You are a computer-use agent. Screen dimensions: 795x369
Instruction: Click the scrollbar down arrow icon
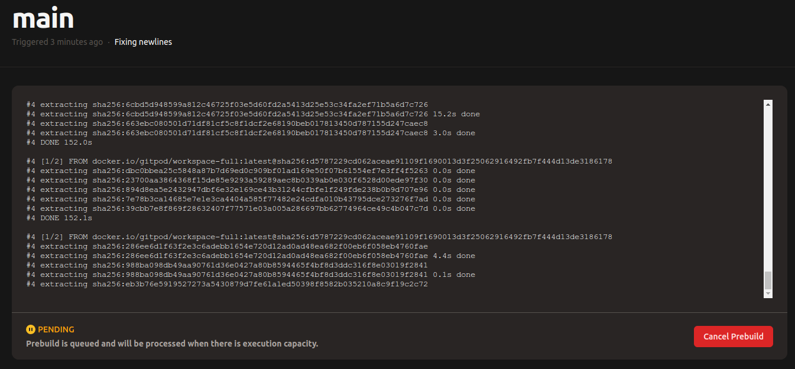tap(768, 293)
